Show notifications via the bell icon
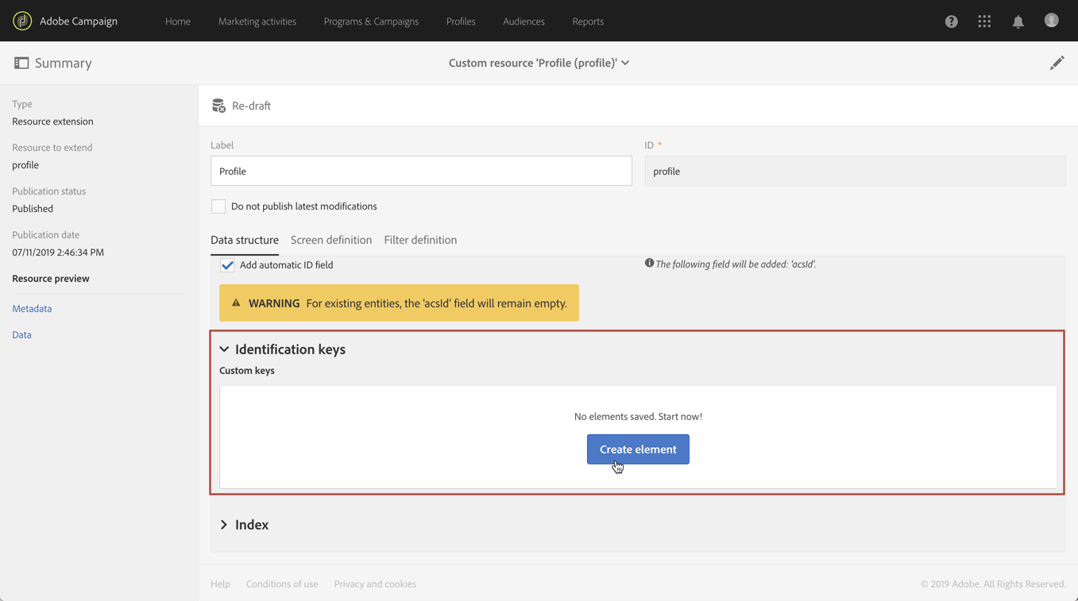The image size is (1078, 601). (x=1018, y=21)
